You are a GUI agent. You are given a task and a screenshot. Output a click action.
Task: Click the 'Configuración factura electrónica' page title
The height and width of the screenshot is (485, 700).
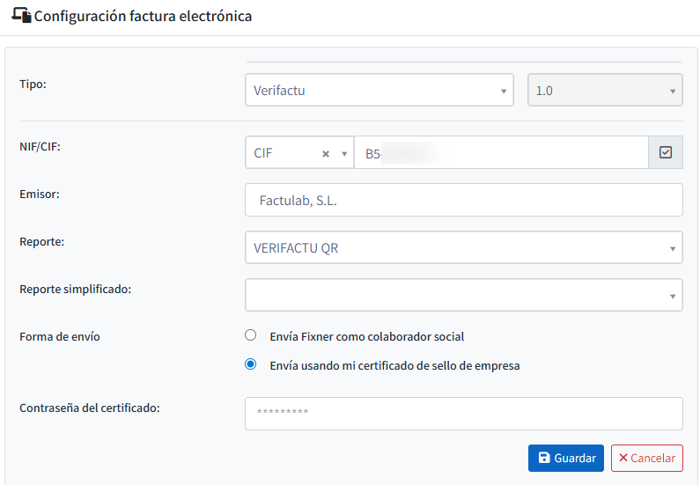143,16
